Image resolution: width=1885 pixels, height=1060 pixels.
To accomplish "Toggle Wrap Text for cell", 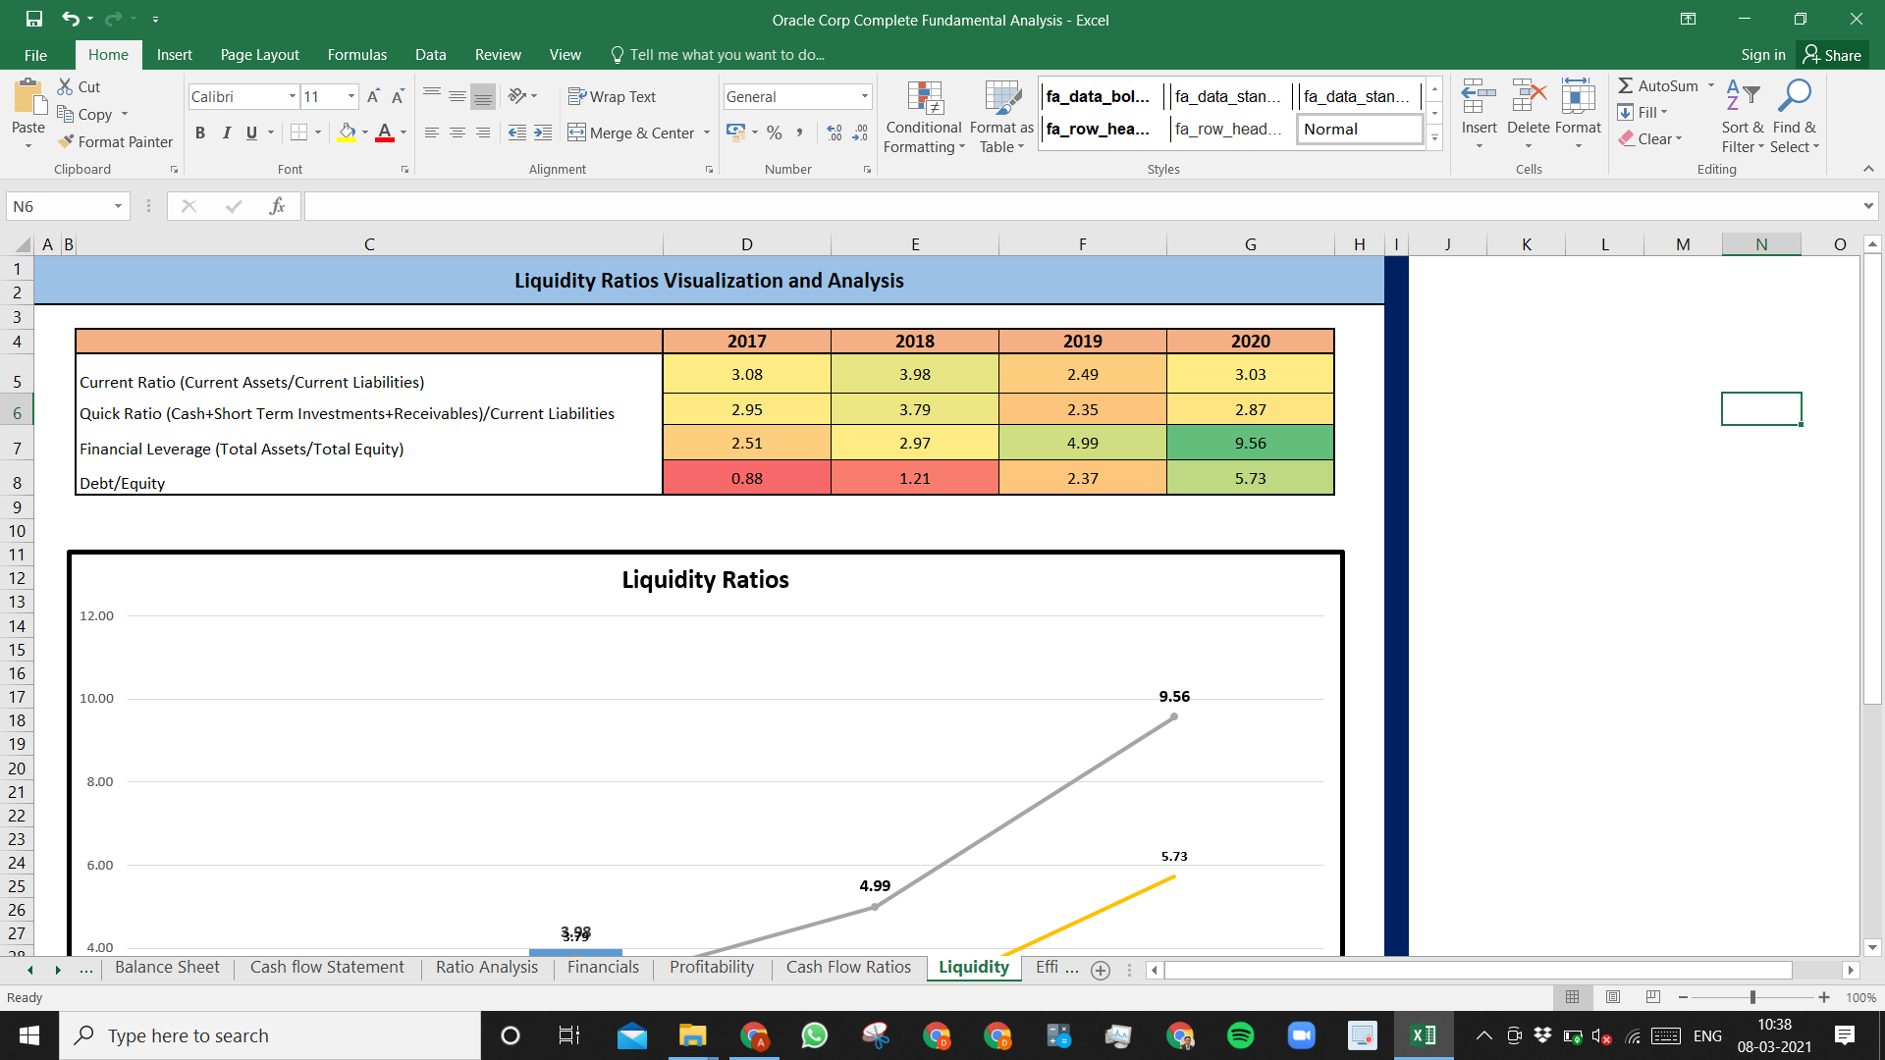I will coord(612,96).
